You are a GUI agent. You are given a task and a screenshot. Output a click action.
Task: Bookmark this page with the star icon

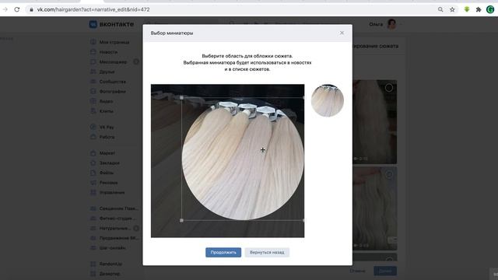[x=452, y=9]
